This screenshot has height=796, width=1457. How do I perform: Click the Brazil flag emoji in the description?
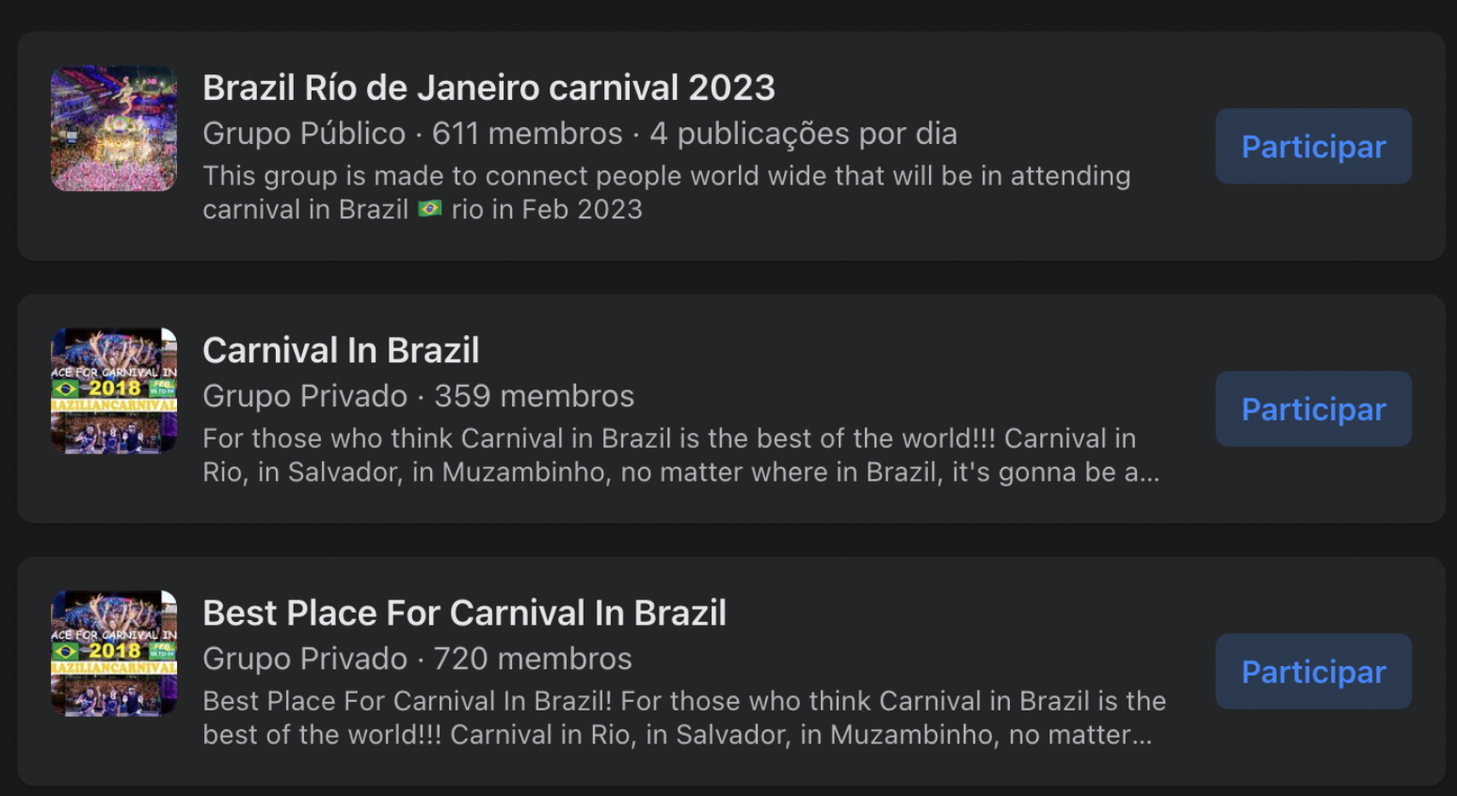tap(430, 209)
